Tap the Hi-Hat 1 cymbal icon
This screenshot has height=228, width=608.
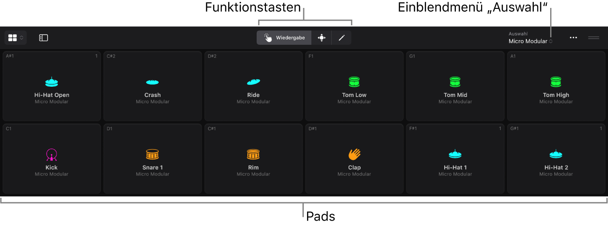point(455,154)
